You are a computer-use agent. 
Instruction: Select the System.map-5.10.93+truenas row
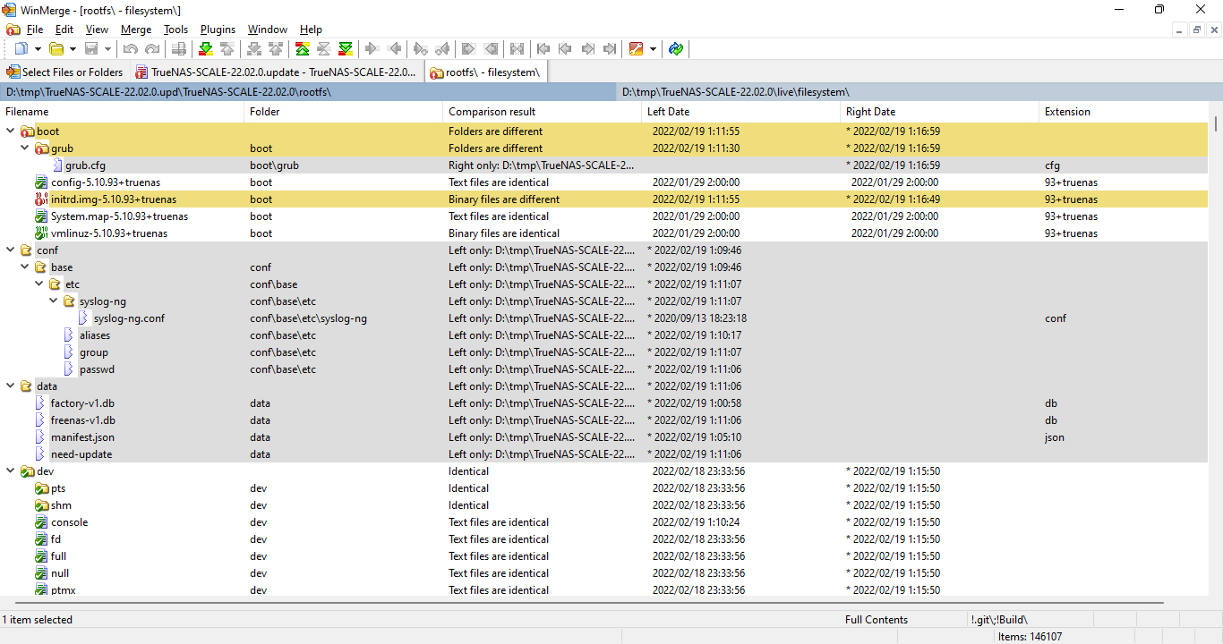(604, 216)
